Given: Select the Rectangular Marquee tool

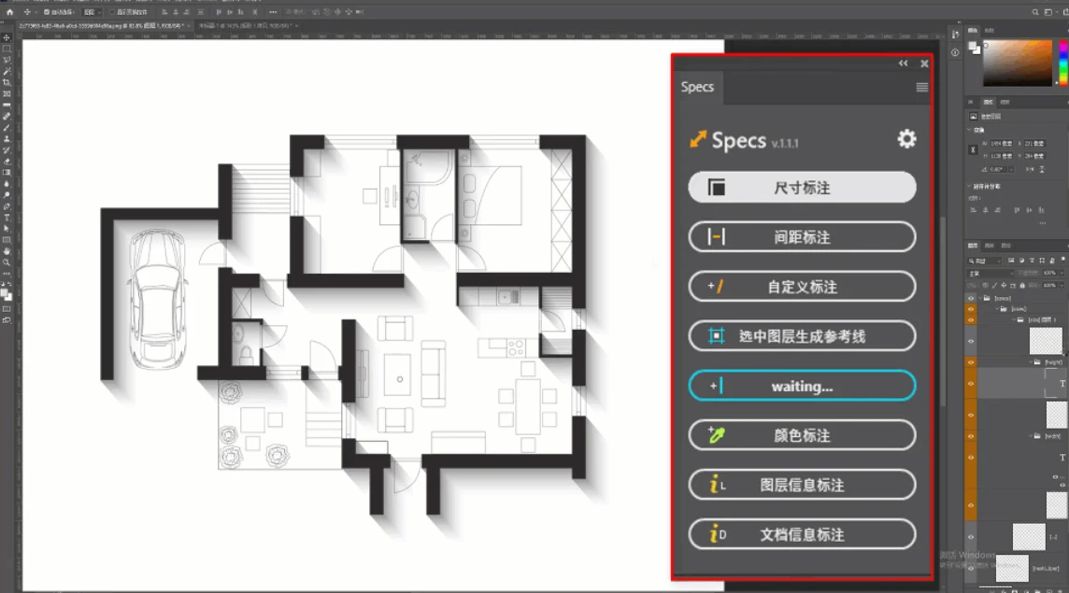Looking at the screenshot, I should tap(7, 49).
